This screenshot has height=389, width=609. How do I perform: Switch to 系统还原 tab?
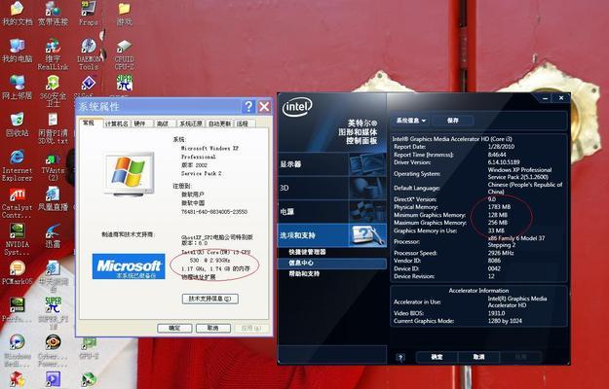(191, 124)
